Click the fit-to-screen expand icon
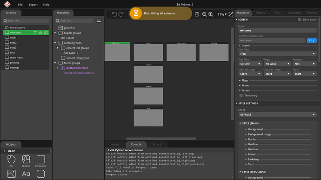Image resolution: width=321 pixels, height=180 pixels. pos(231,14)
